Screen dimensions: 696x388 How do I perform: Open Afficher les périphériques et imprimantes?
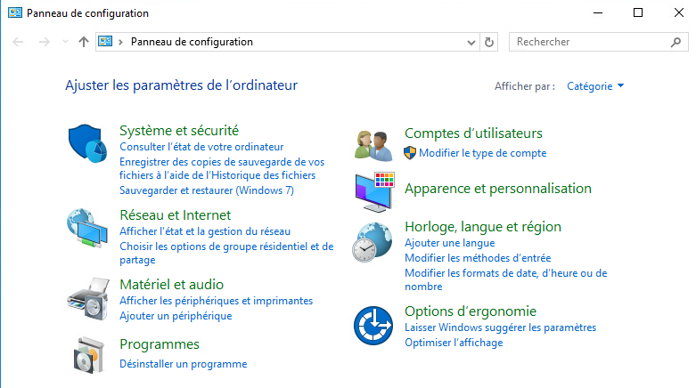click(x=216, y=301)
